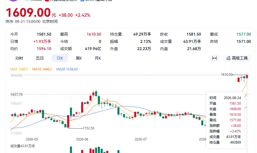The height and width of the screenshot is (153, 257).
Task: Click the 成交量 value 43.91万手 in stats
Action: (x=192, y=41)
